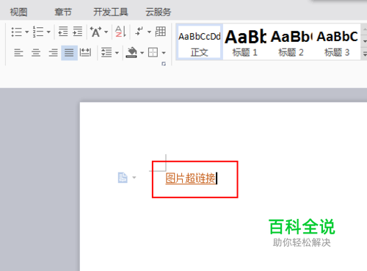
Task: Click the A-Z sort icon
Action: point(120,32)
